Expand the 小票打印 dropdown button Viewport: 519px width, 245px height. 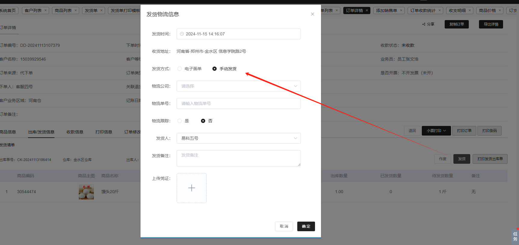point(436,131)
